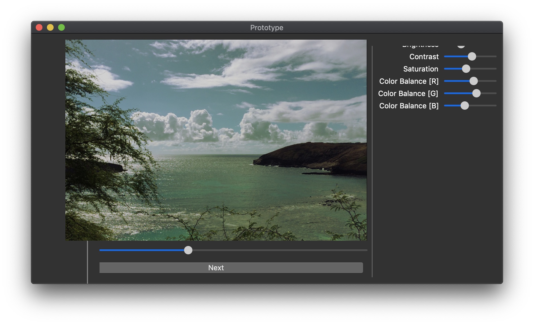Click the Color Balance [G] slider handle
534x325 pixels.
[x=476, y=93]
